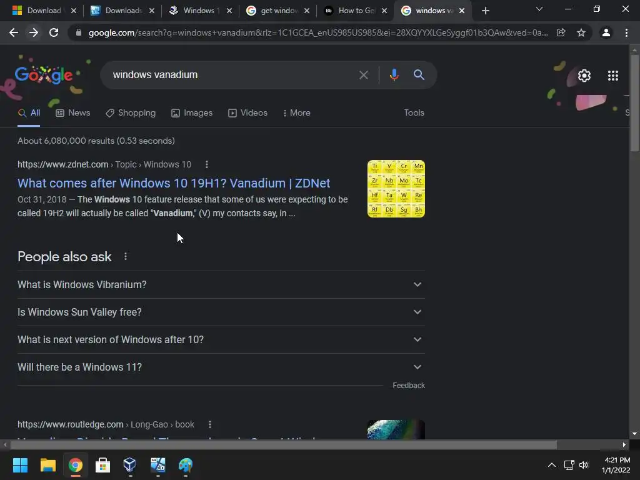
Task: View site info via the padlock icon
Action: point(79,32)
